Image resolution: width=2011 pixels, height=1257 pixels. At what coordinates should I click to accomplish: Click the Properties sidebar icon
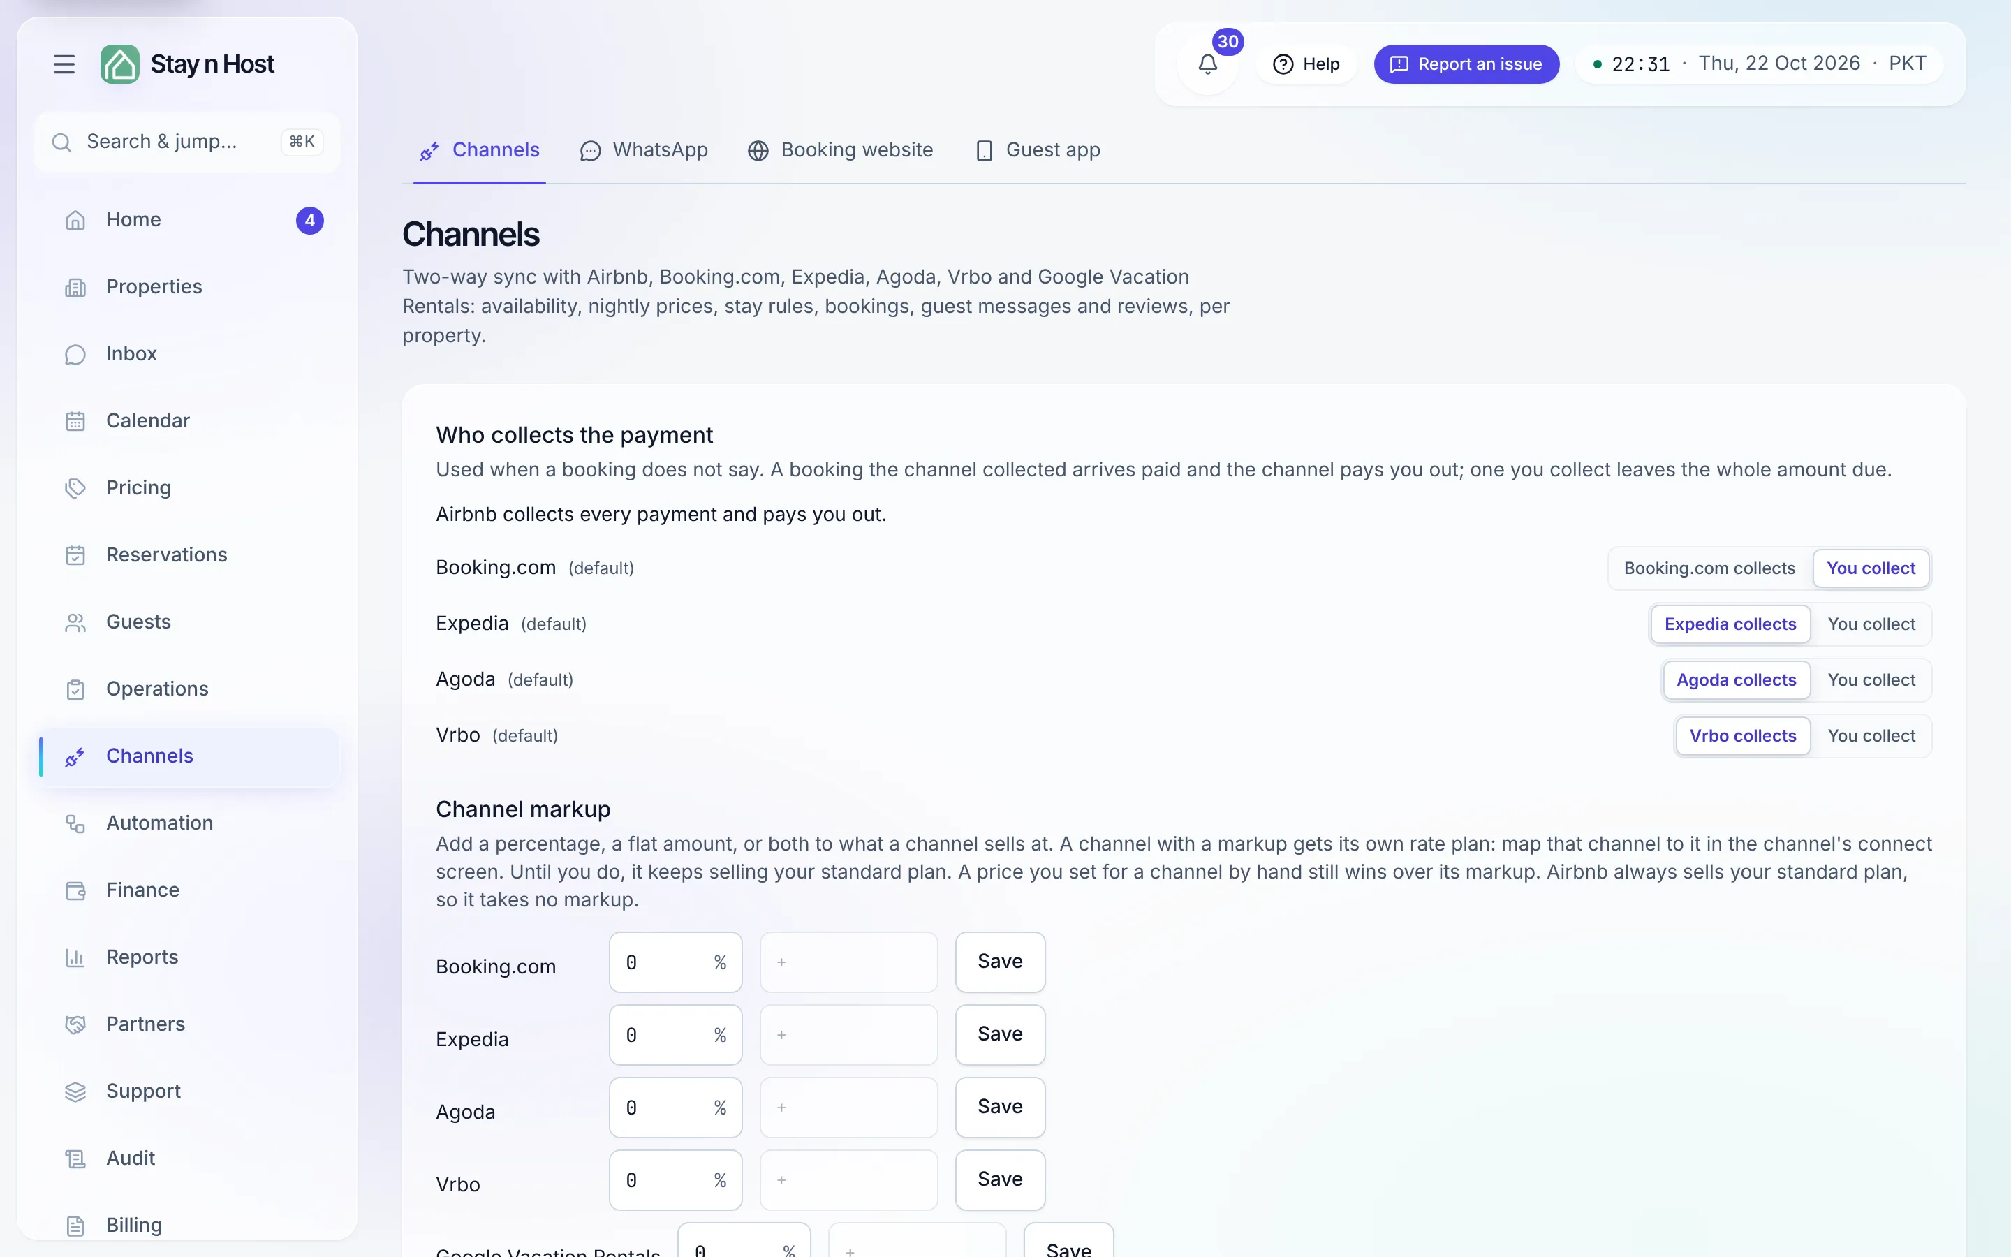point(75,287)
